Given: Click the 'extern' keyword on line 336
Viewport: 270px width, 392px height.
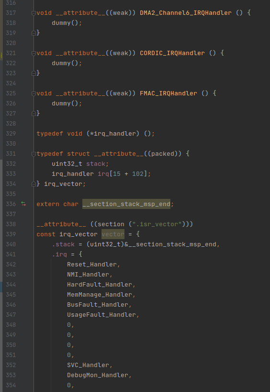Looking at the screenshot, I should tap(48, 204).
